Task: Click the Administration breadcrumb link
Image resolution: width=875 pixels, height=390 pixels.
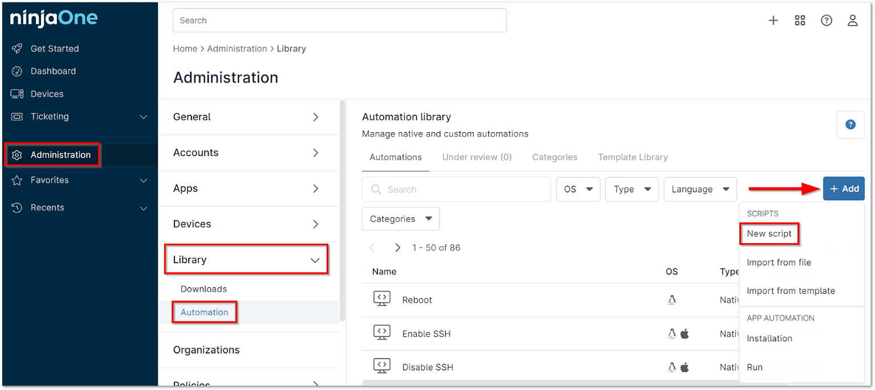Action: click(237, 49)
